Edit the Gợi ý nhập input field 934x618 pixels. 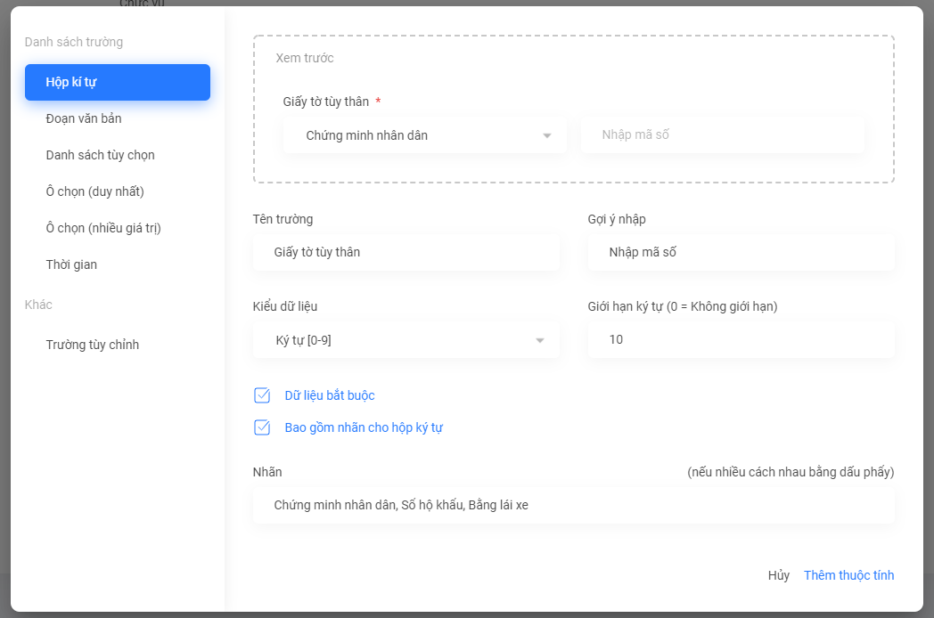click(x=741, y=252)
